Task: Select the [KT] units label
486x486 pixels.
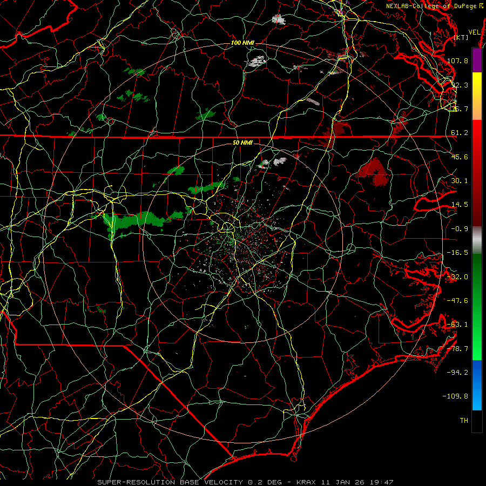Action: tap(461, 37)
